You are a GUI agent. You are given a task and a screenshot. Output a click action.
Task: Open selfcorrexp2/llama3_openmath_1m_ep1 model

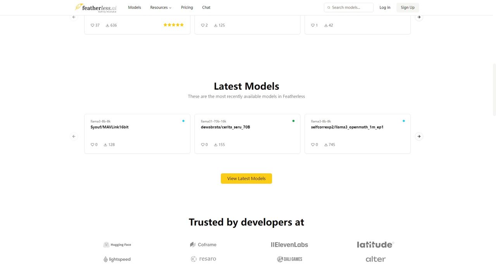point(347,127)
